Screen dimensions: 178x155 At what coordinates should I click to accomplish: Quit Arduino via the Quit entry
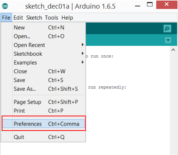(19, 137)
